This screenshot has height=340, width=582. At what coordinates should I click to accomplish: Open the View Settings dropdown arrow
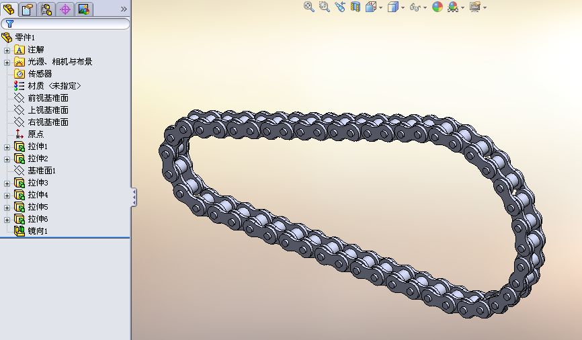[485, 8]
